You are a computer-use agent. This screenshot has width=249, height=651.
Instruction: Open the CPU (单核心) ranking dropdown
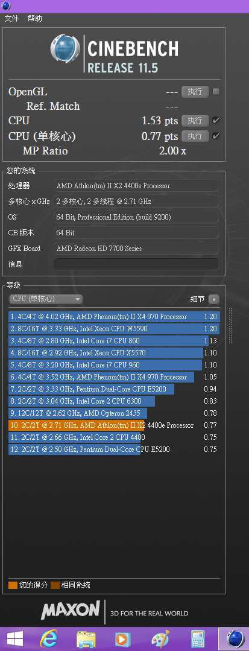(46, 299)
